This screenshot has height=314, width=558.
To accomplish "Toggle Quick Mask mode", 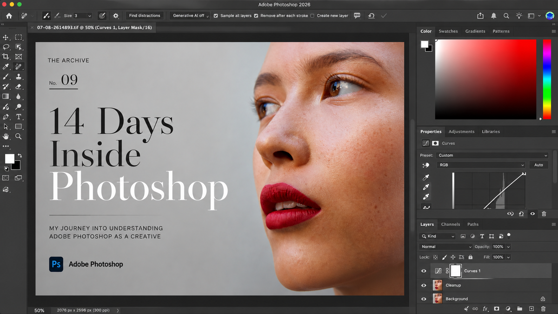I will pos(6,178).
